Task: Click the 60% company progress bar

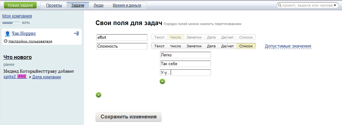Action: coord(11,23)
